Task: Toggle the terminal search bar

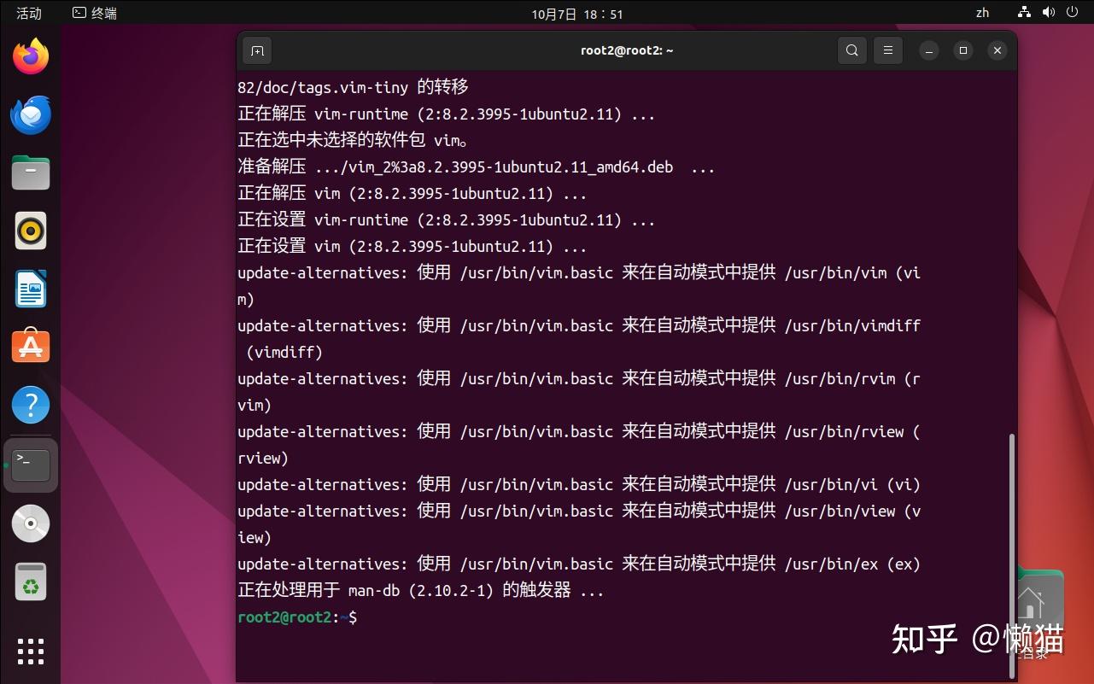Action: point(851,50)
